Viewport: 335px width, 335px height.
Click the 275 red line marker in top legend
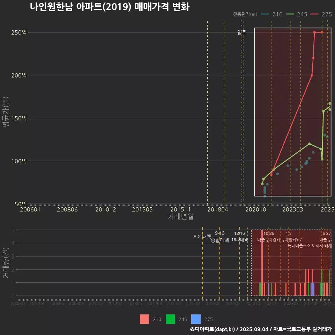[315, 14]
